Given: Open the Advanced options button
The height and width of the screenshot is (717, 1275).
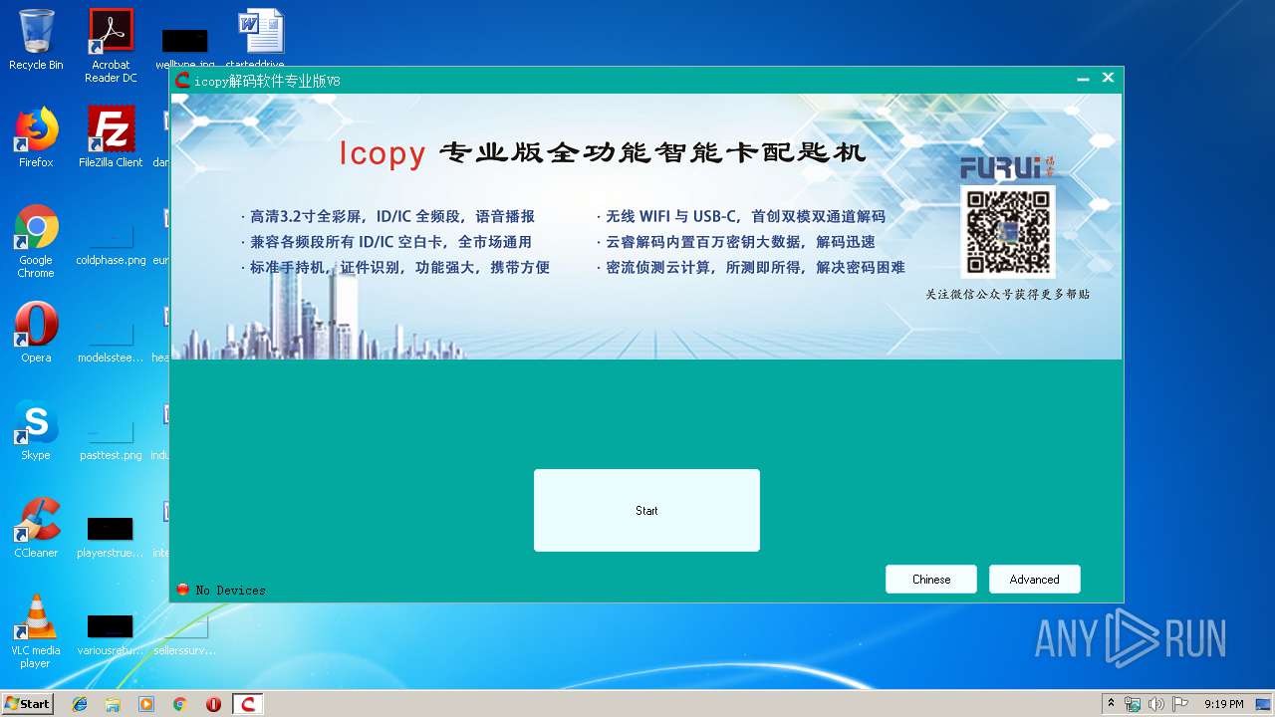Looking at the screenshot, I should (x=1034, y=579).
